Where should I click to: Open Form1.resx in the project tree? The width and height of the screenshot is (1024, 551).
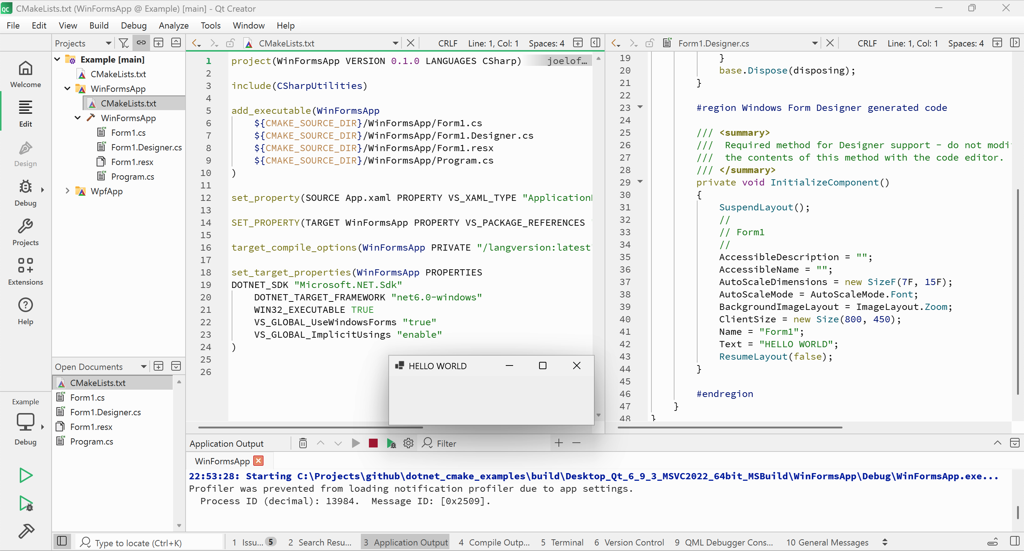[132, 162]
